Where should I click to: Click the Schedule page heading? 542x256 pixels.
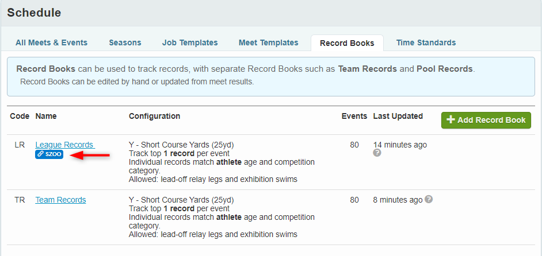[x=34, y=13]
